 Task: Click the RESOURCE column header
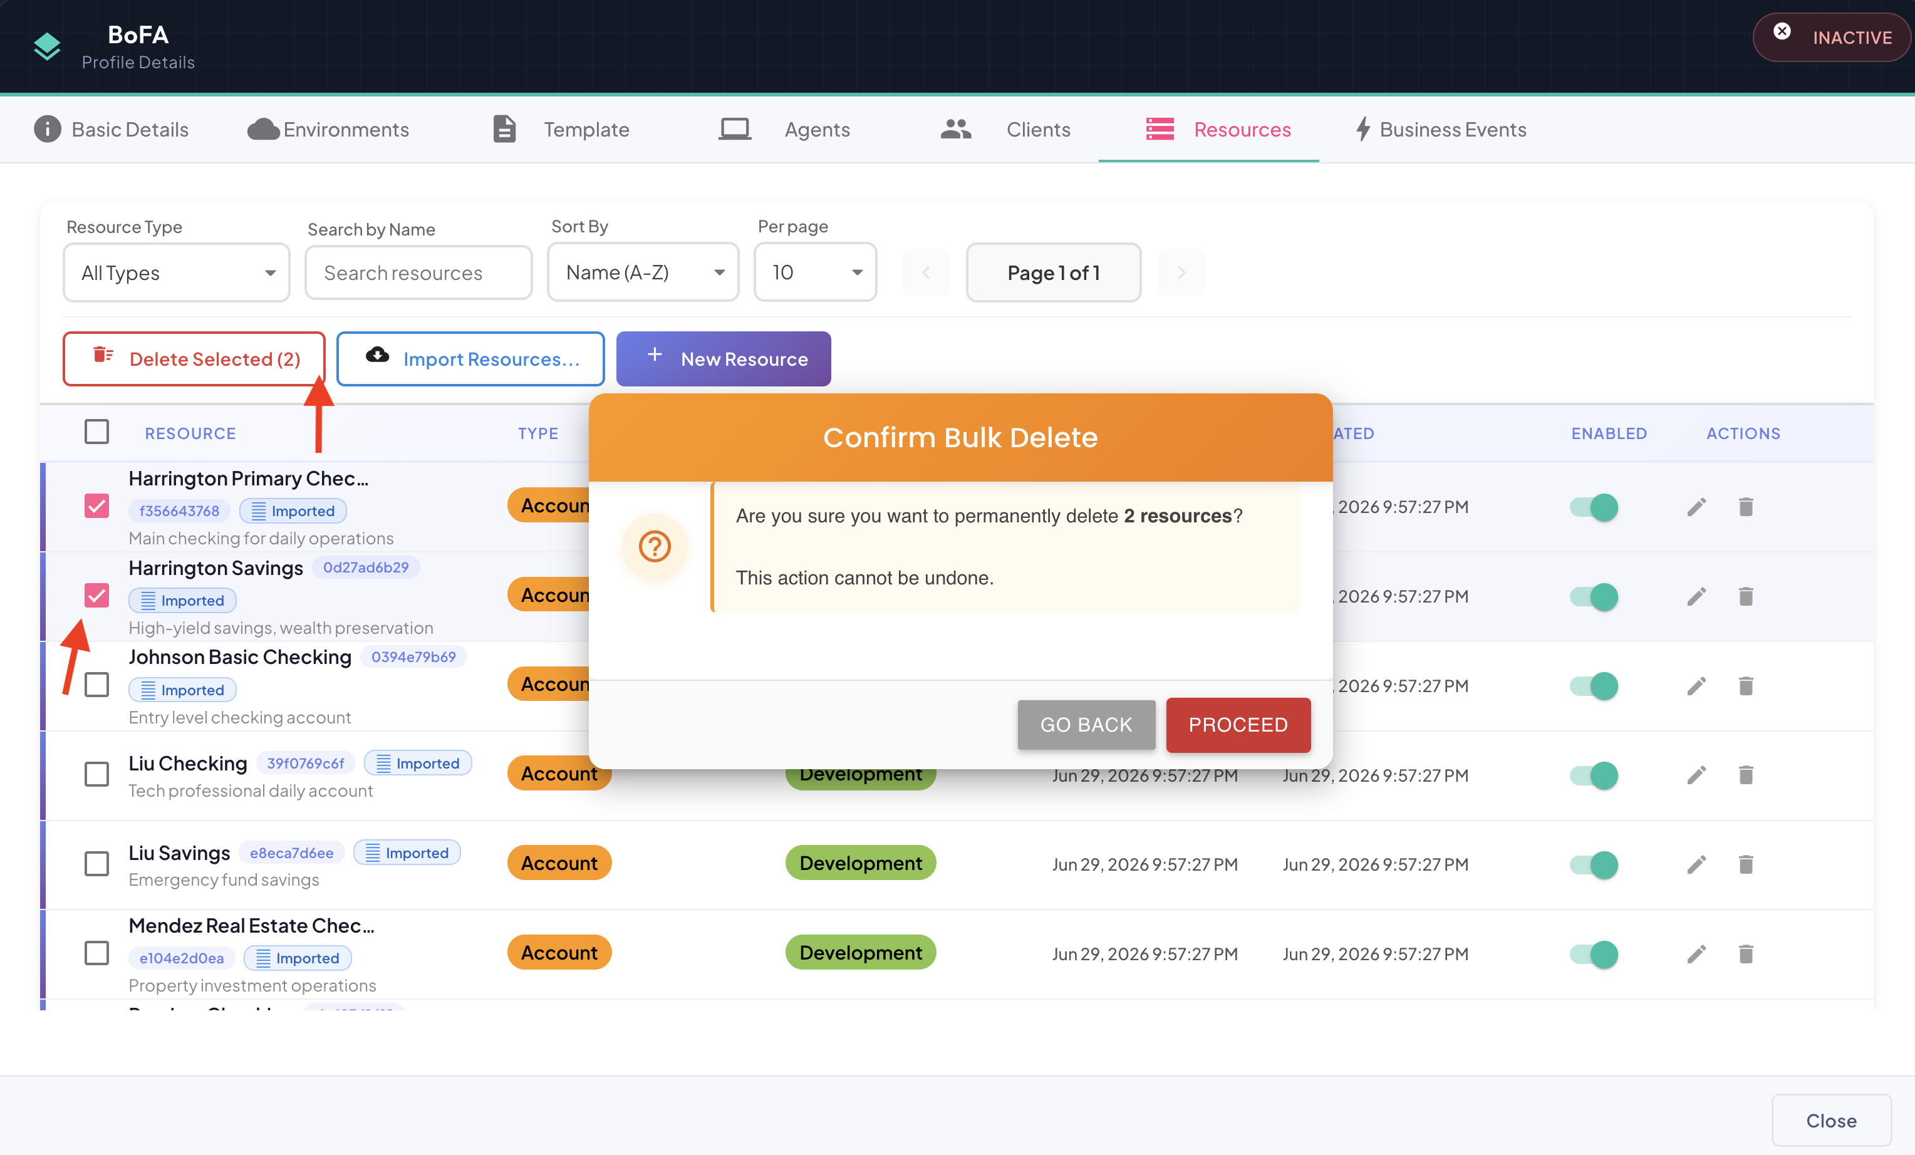pyautogui.click(x=190, y=433)
